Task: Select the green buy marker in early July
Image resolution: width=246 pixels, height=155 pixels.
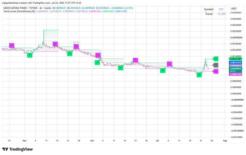Action: (x=163, y=70)
